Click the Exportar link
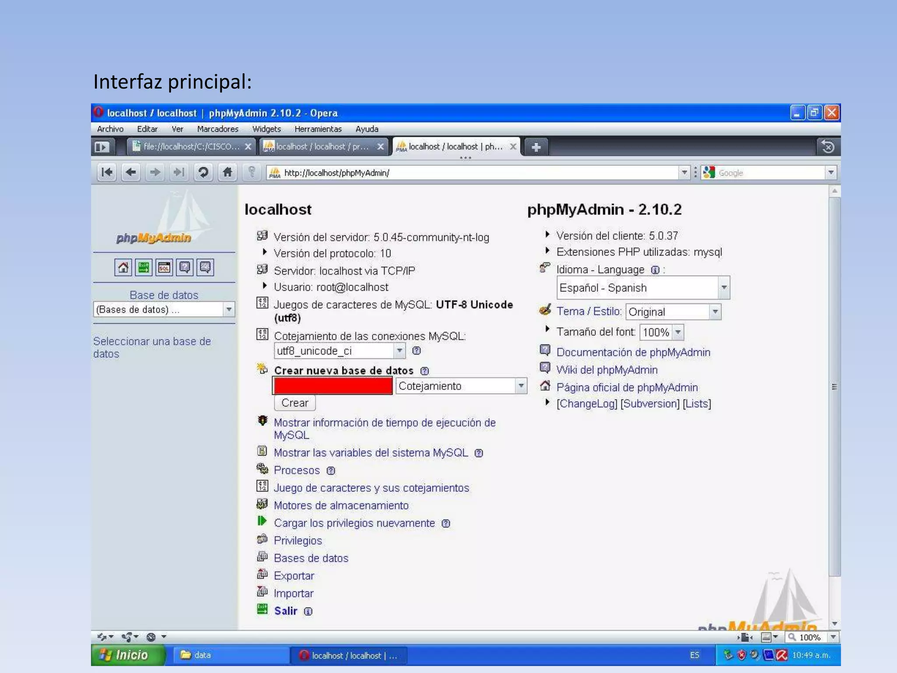The height and width of the screenshot is (673, 897). (294, 576)
